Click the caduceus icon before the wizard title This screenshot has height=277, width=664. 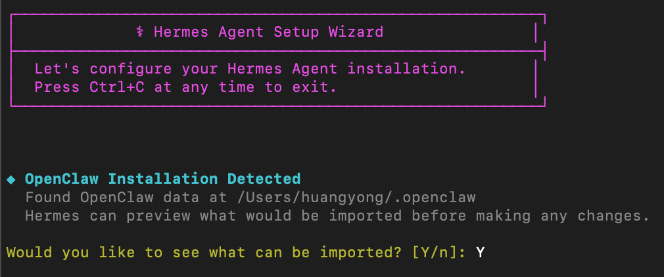[139, 32]
